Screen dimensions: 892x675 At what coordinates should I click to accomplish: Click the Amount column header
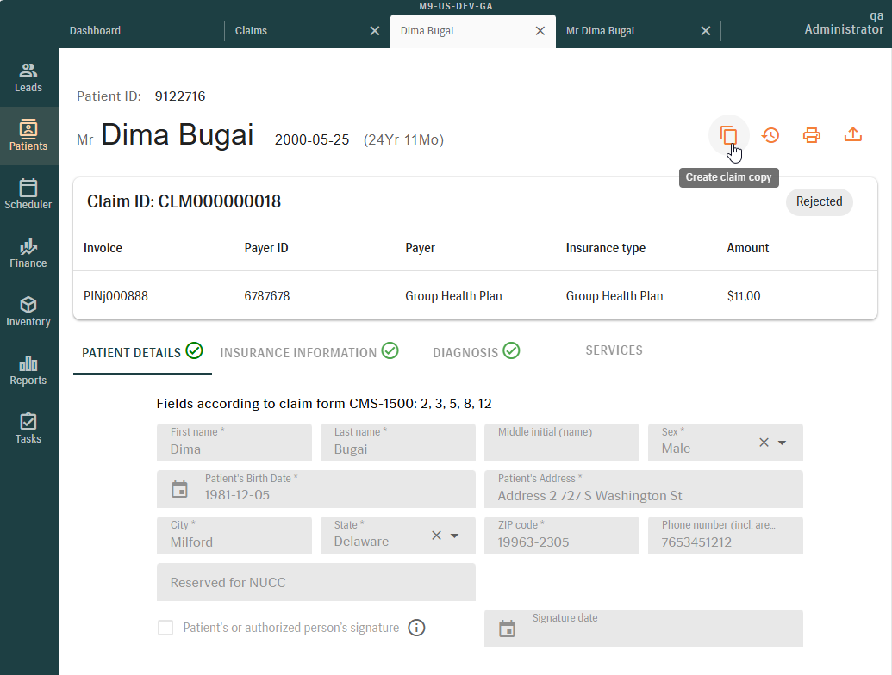click(x=747, y=248)
